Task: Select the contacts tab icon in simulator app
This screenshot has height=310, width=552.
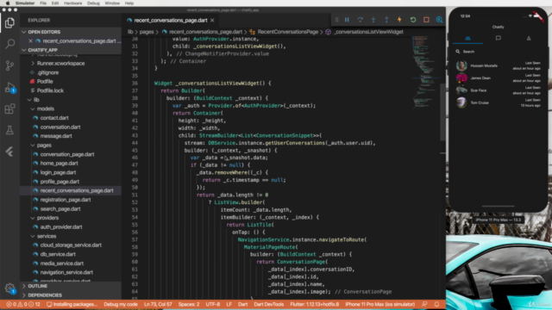Action: click(x=467, y=38)
